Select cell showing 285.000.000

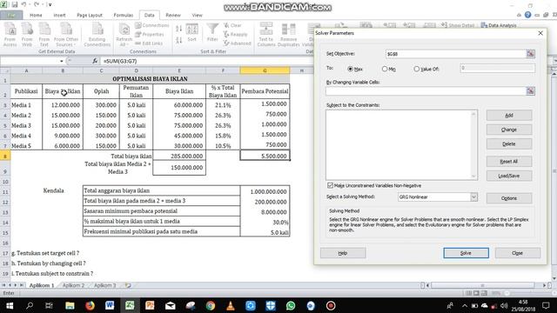tap(179, 156)
